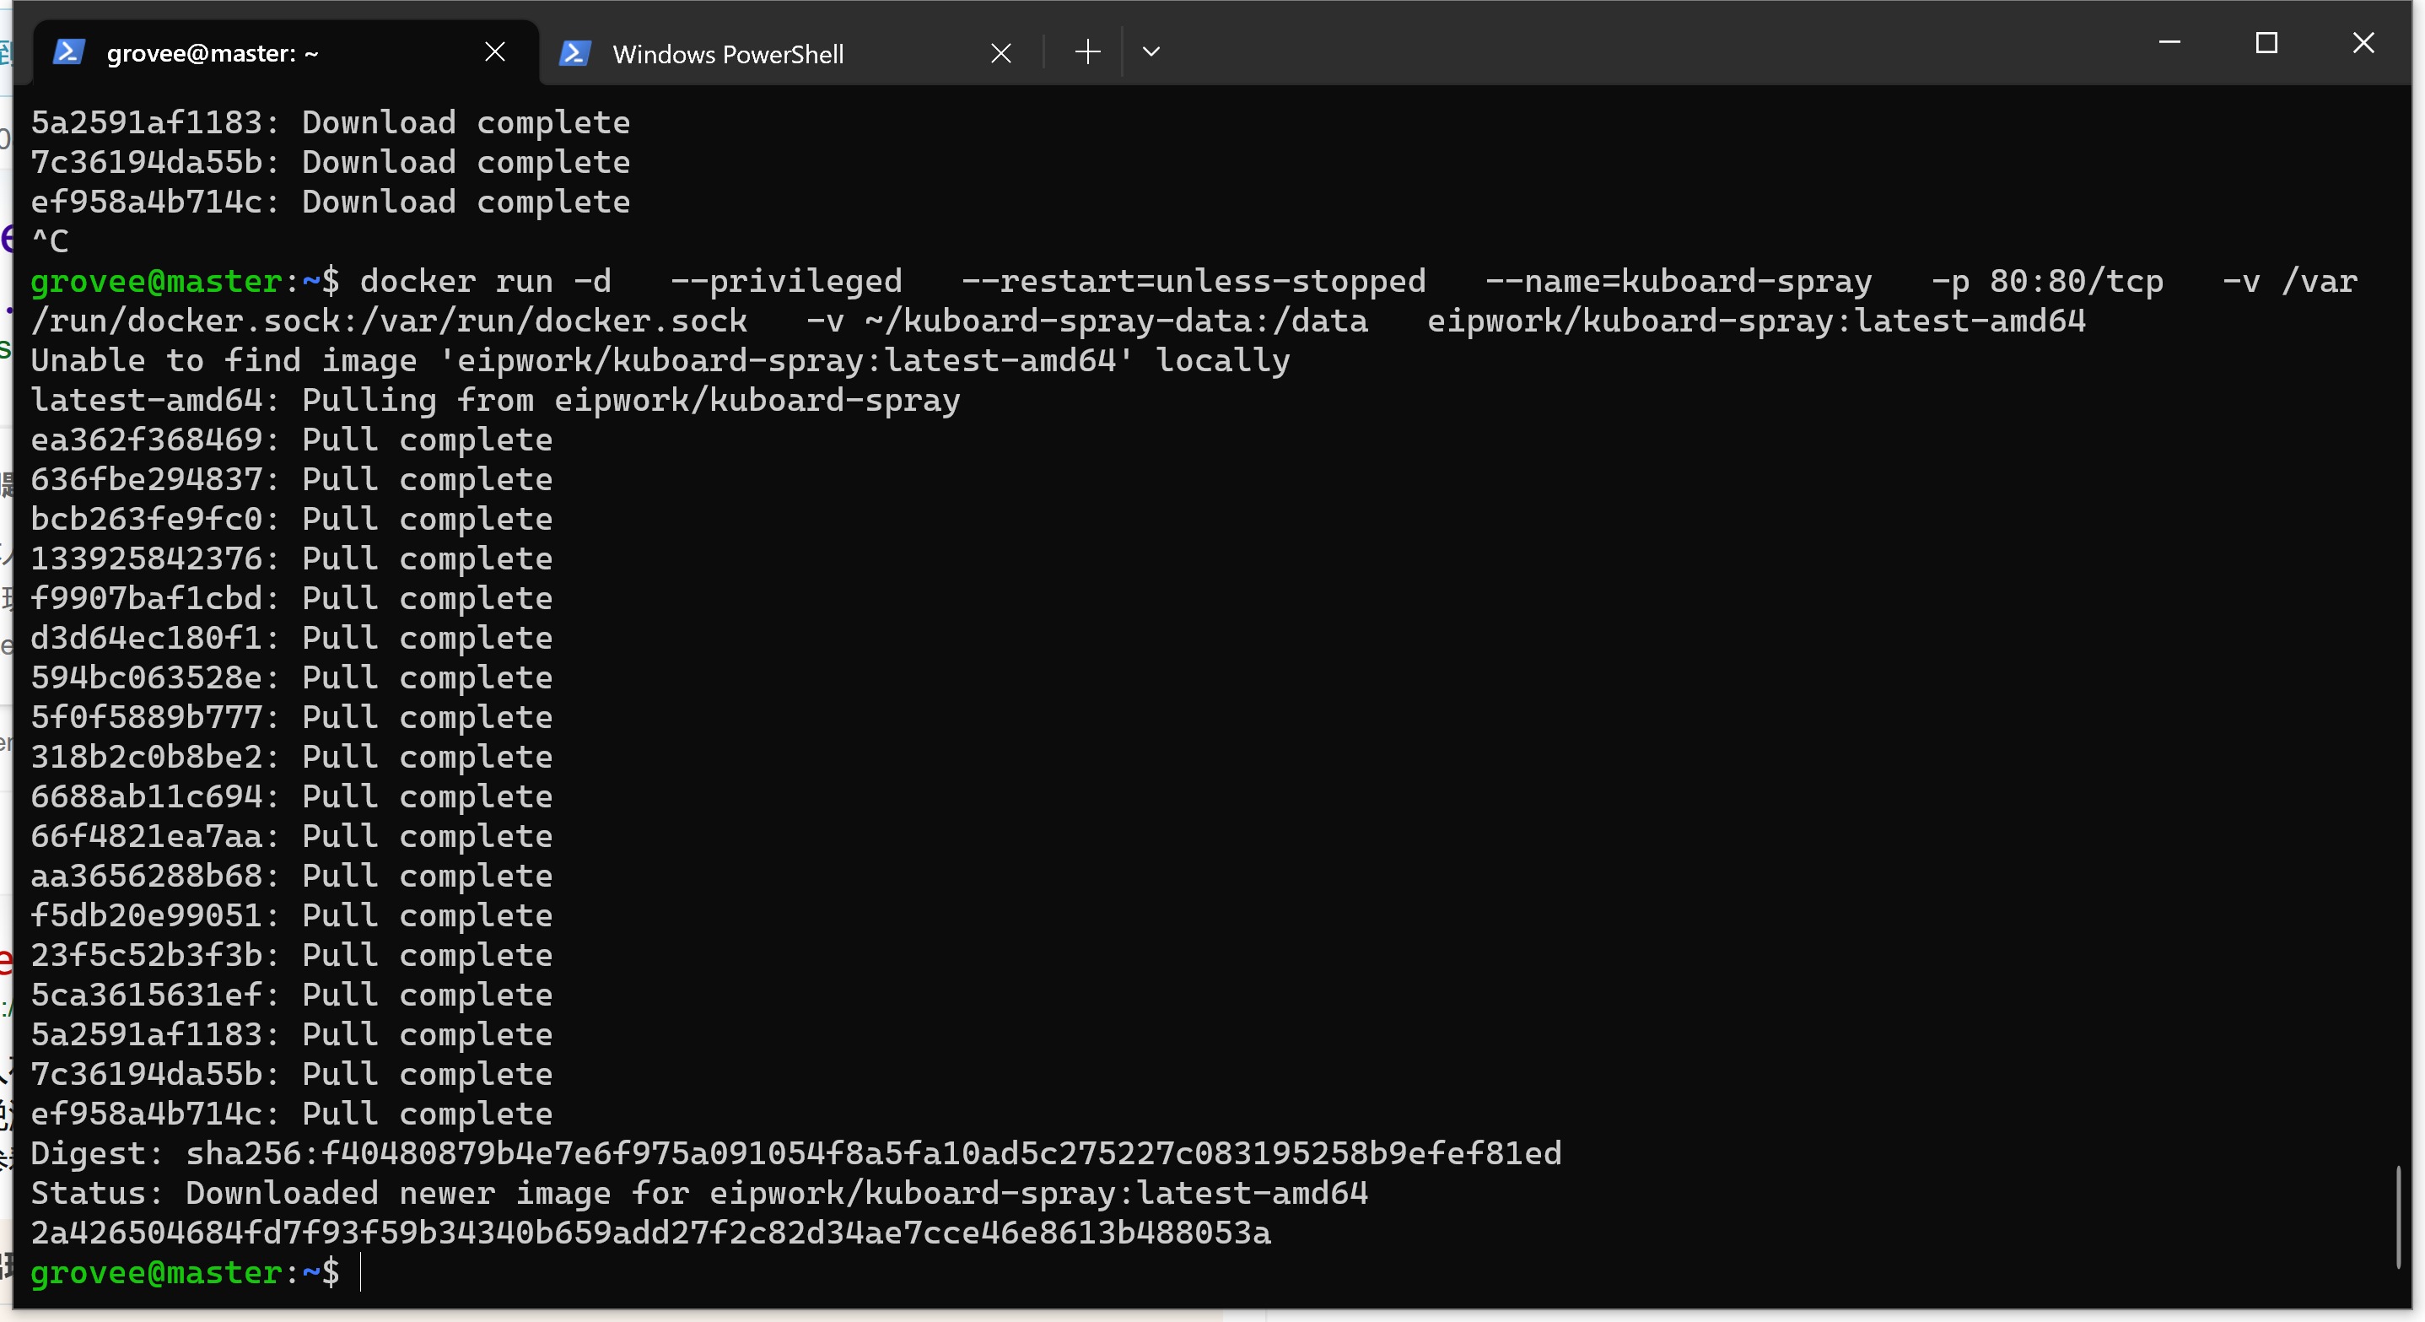Maximize the terminal window
Image resolution: width=2425 pixels, height=1322 pixels.
pyautogui.click(x=2266, y=43)
